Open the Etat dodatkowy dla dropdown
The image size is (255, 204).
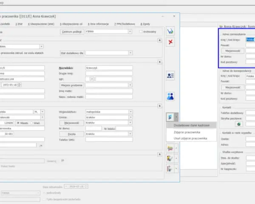(x=130, y=53)
